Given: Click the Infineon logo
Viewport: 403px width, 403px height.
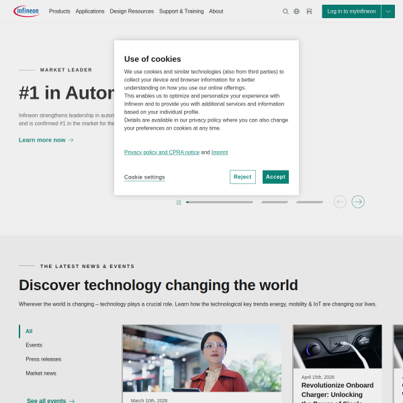Looking at the screenshot, I should coord(27,11).
